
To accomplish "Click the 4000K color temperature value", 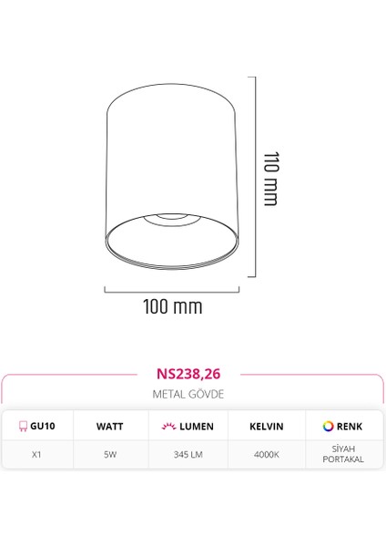I will pyautogui.click(x=267, y=455).
